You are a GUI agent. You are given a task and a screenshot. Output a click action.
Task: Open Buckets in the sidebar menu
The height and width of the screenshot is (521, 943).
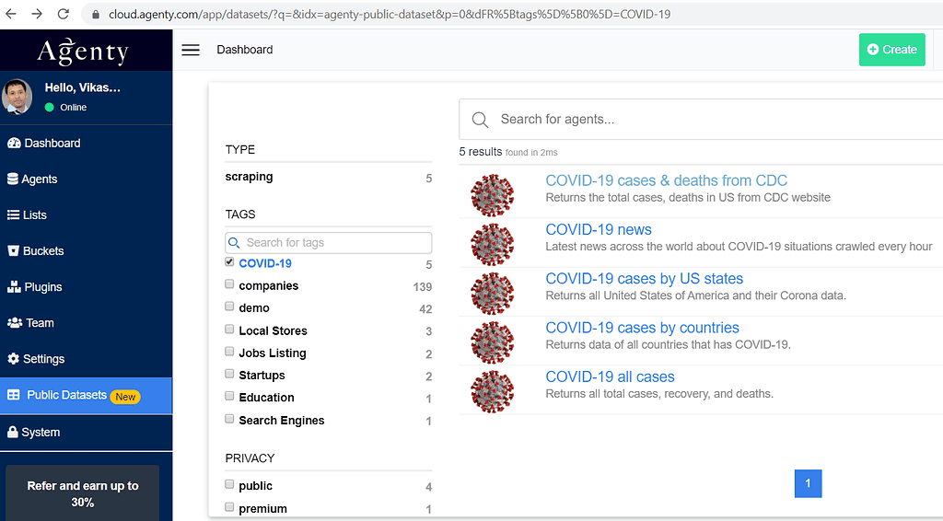coord(86,251)
